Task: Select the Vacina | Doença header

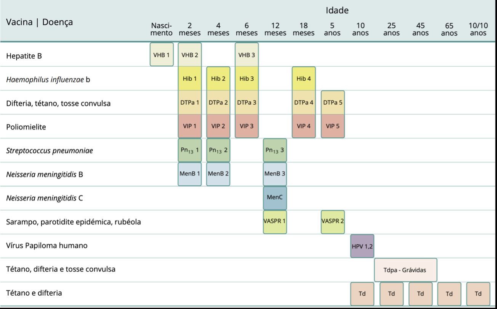Action: coord(39,22)
